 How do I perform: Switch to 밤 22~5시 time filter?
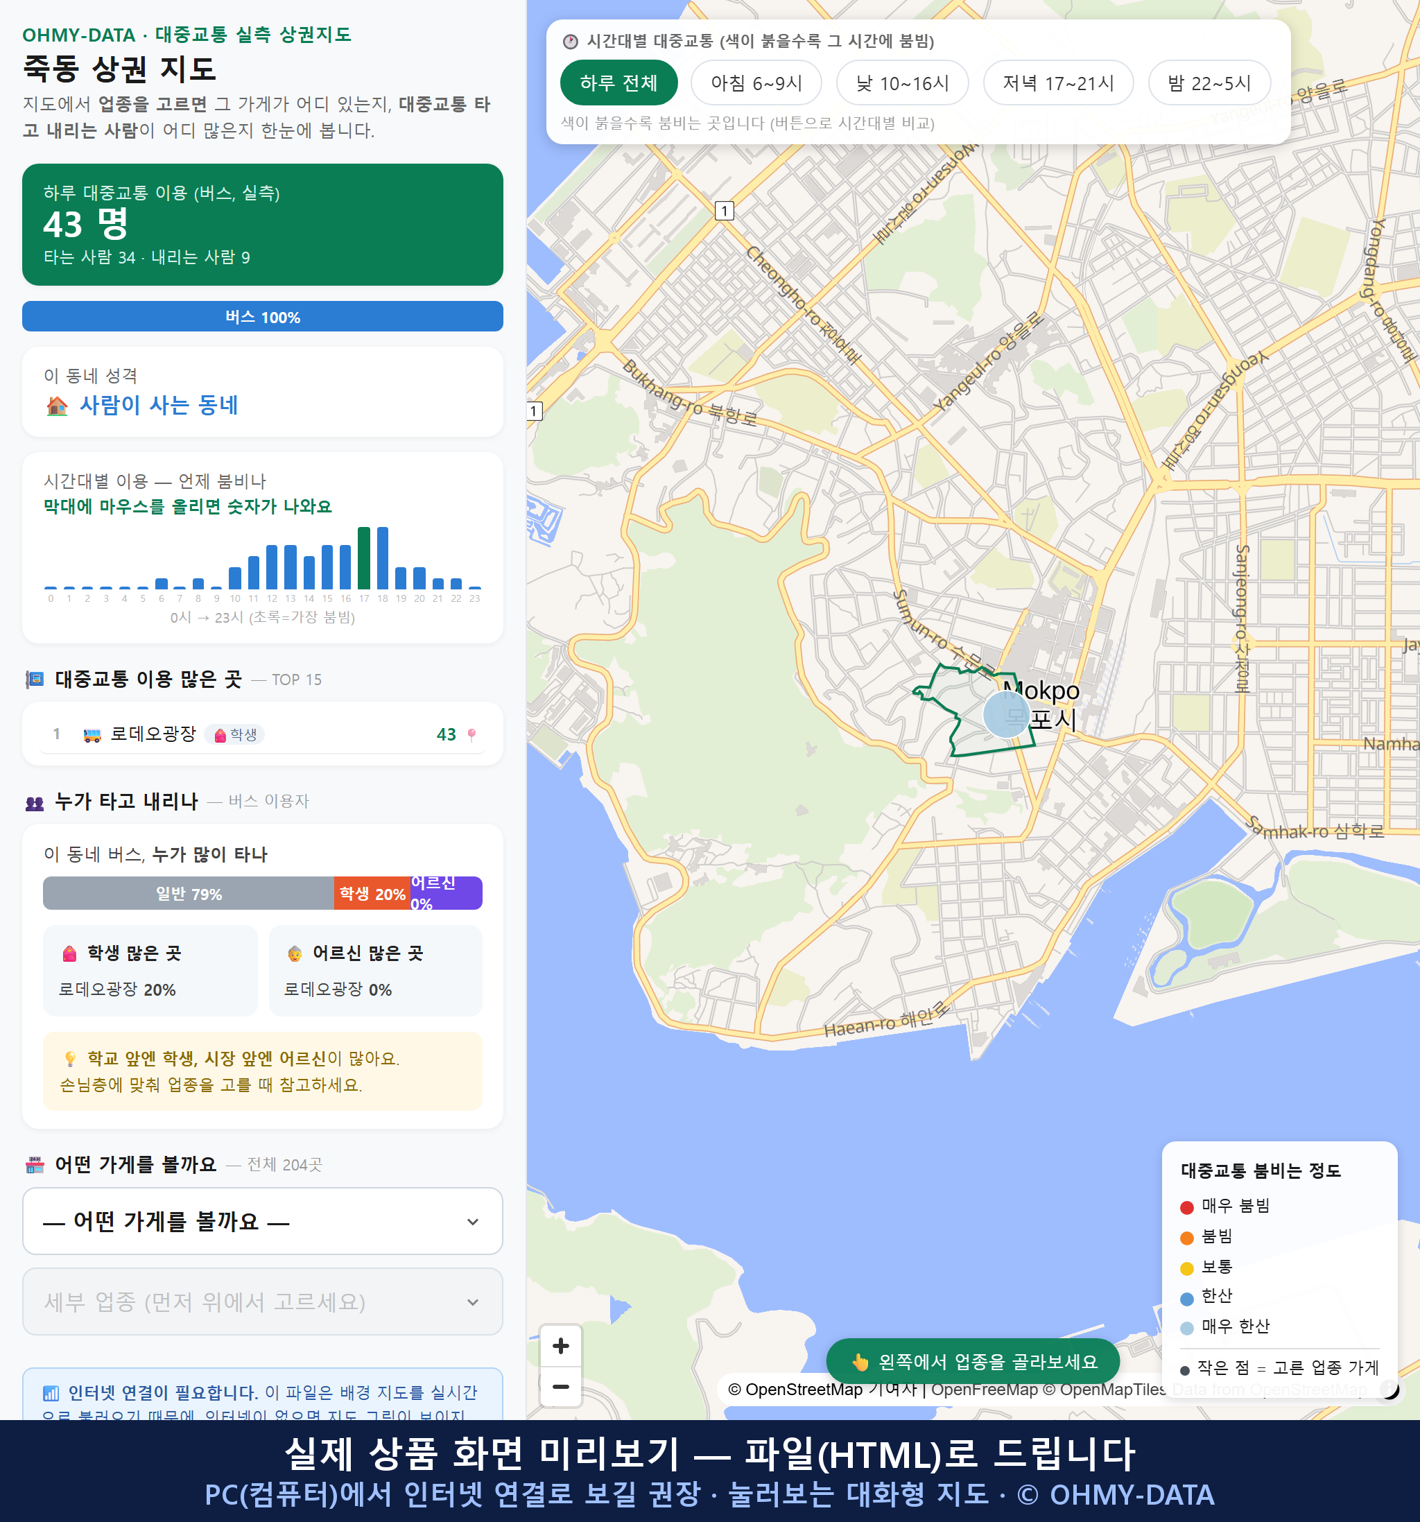tap(1209, 83)
